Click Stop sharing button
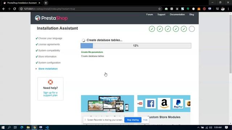 (133, 120)
